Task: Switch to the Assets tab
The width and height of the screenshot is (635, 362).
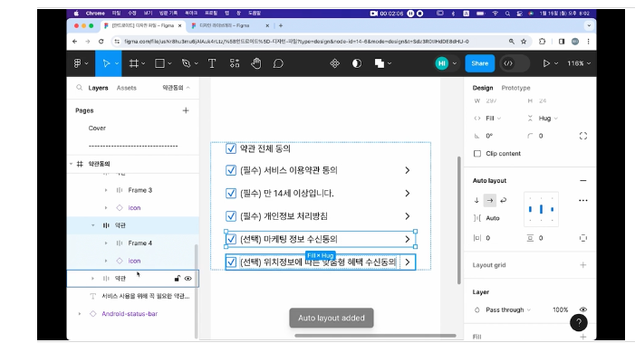Action: point(126,88)
